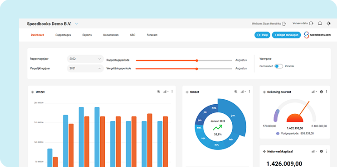The width and height of the screenshot is (337, 167).
Task: Click the 1.632.193,00 gauge value
Action: [295, 128]
